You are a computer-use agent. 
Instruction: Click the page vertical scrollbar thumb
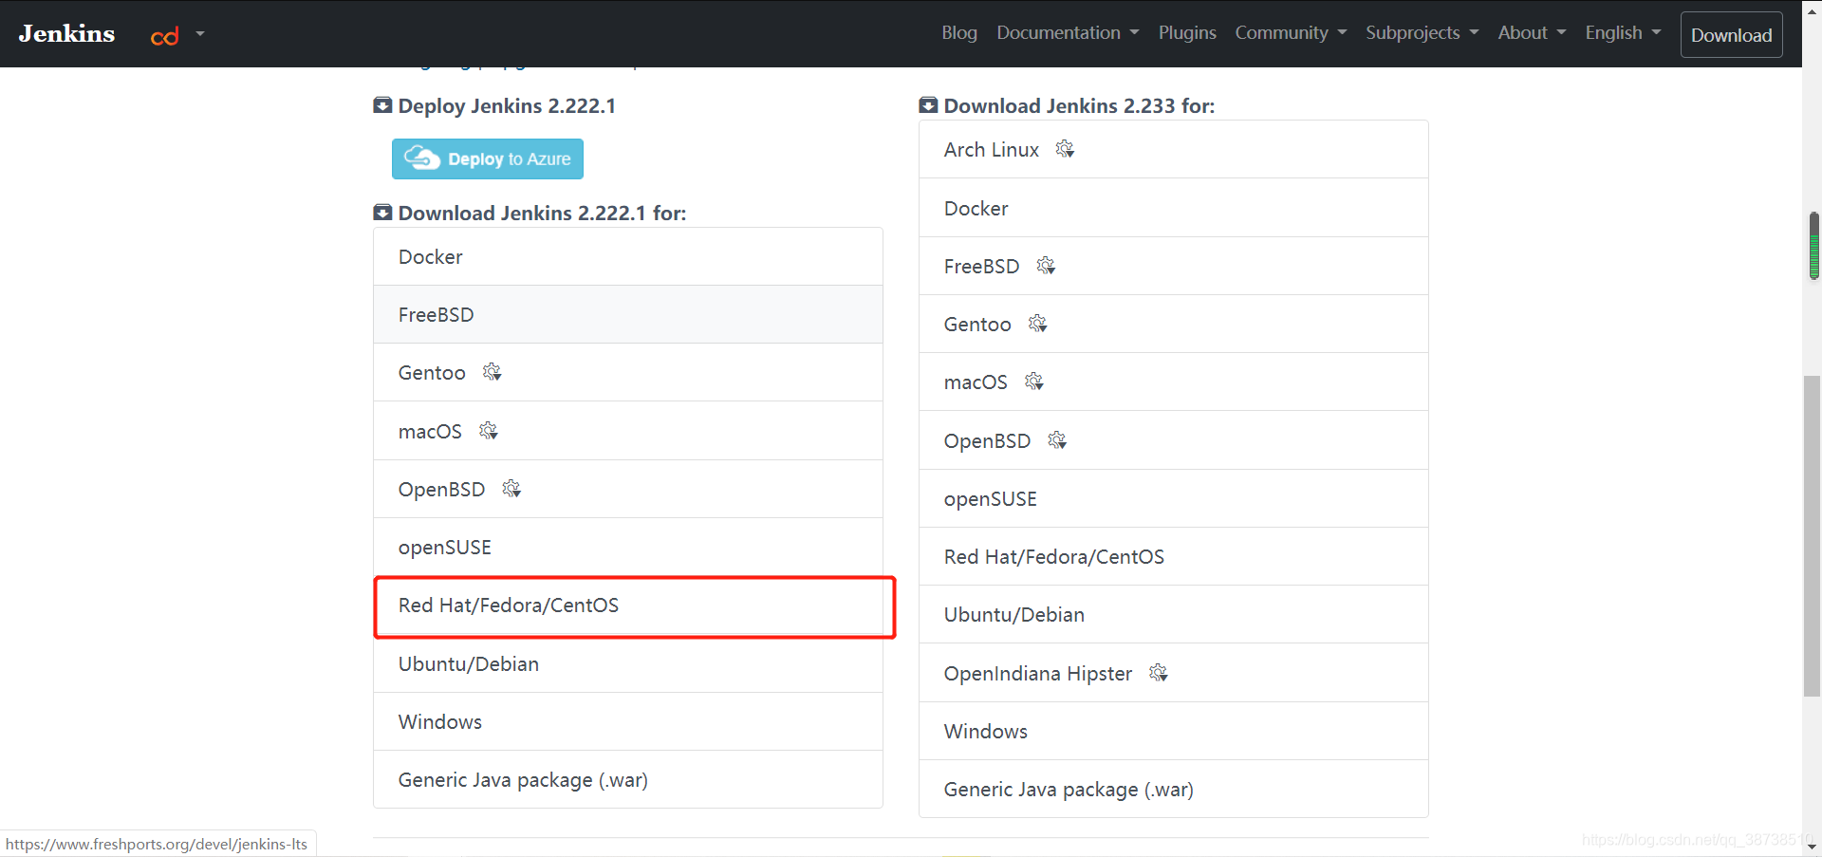1813,537
